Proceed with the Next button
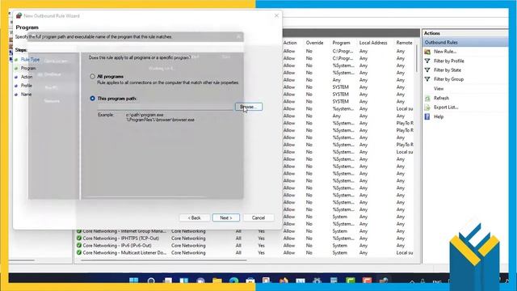 226,217
